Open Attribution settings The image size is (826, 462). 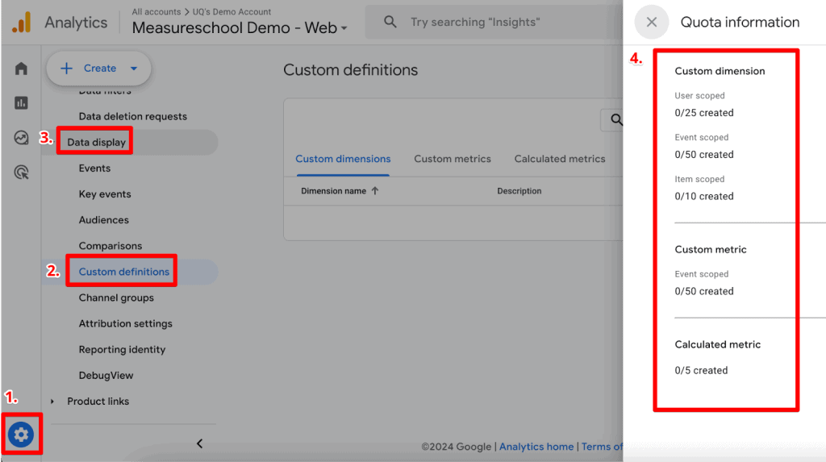125,323
